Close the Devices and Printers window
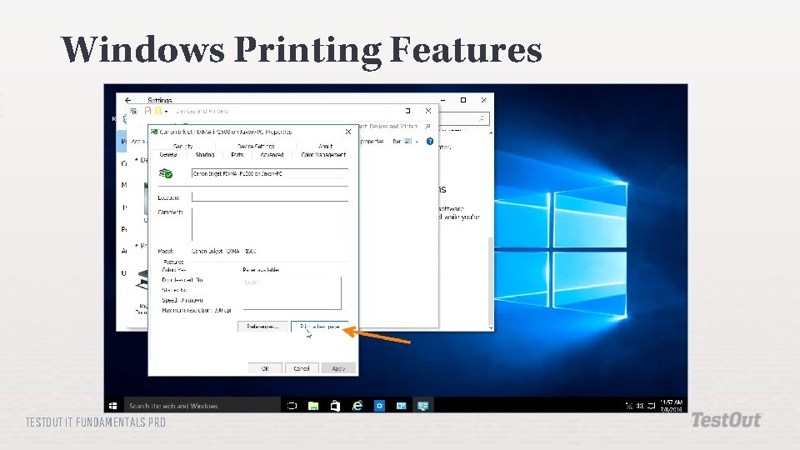This screenshot has height=450, width=800. click(428, 111)
